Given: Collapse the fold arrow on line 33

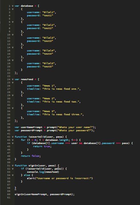Looking at the screenshot, I should tap(13, 108).
